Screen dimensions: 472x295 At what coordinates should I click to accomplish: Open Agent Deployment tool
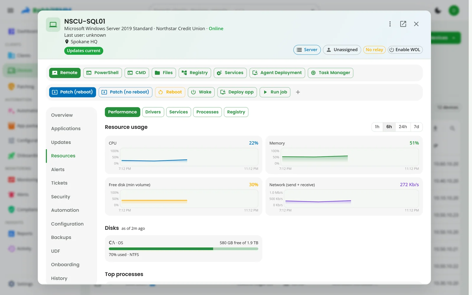coord(277,73)
